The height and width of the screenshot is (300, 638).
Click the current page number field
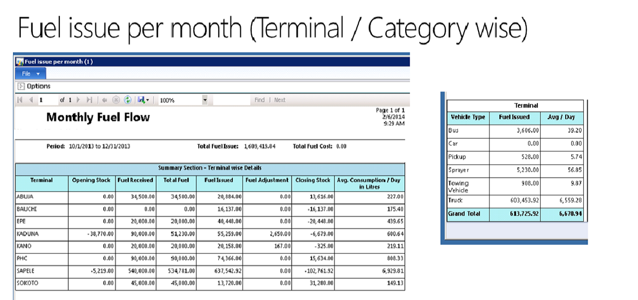(46, 100)
